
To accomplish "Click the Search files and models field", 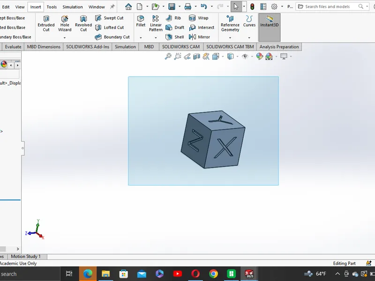I will 332,7.
